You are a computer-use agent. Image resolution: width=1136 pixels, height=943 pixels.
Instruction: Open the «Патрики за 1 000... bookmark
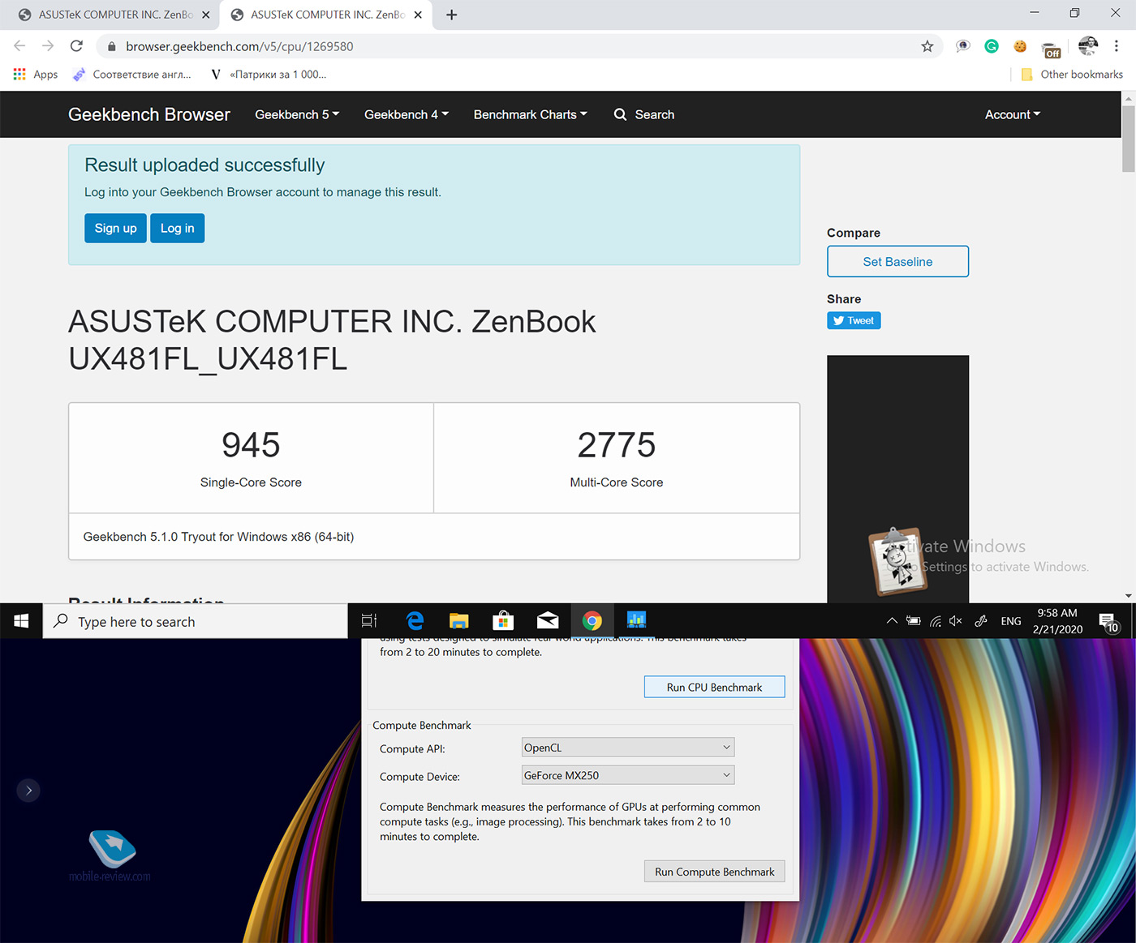(269, 74)
